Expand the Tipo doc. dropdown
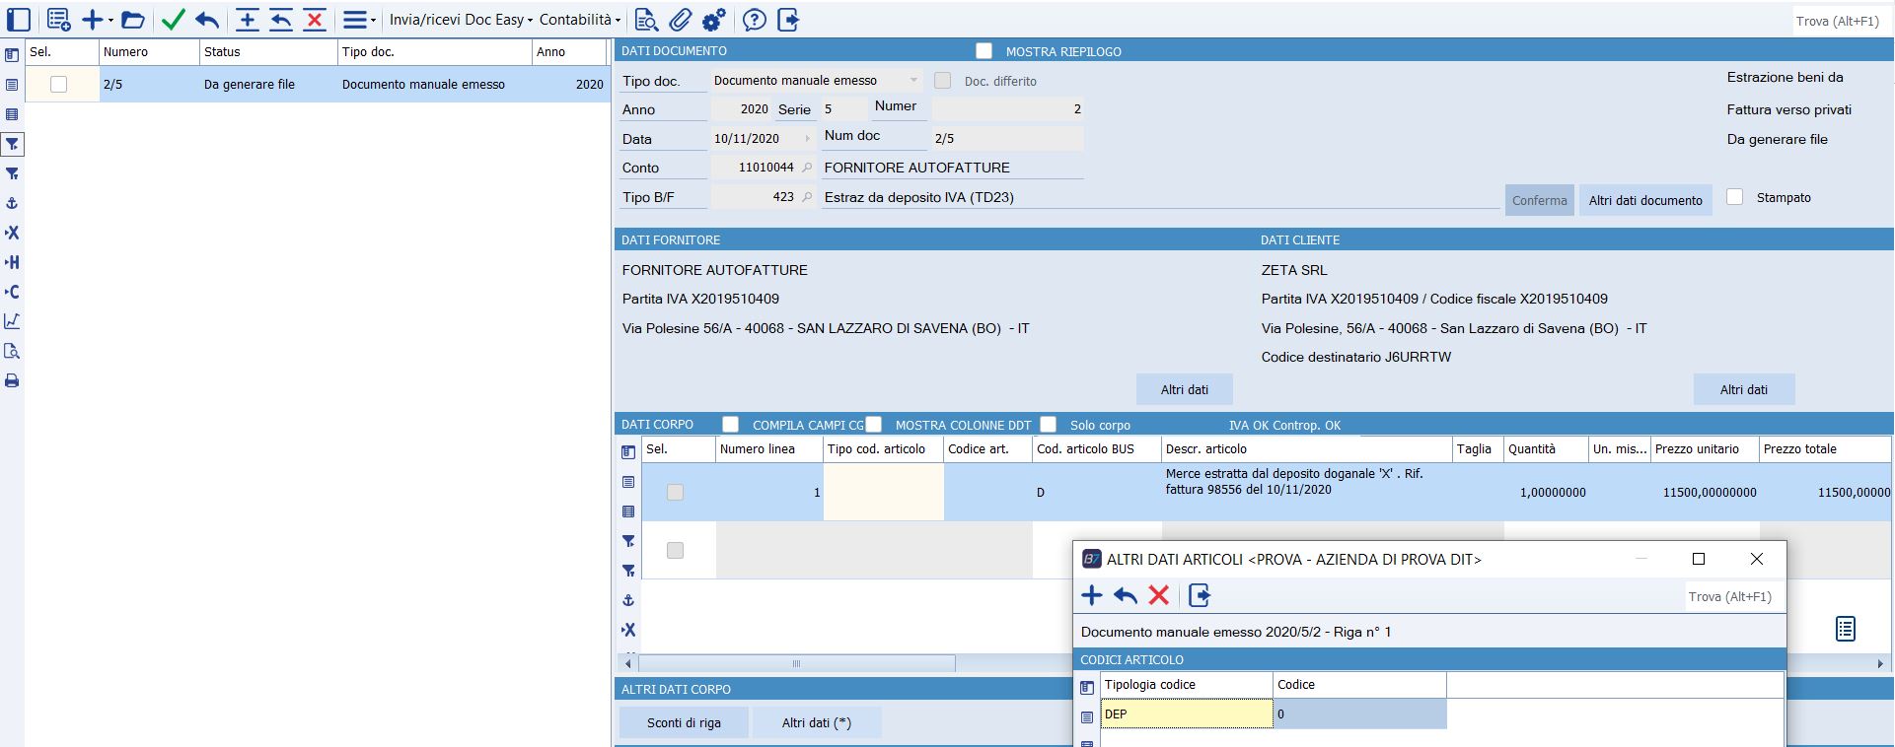 point(913,81)
